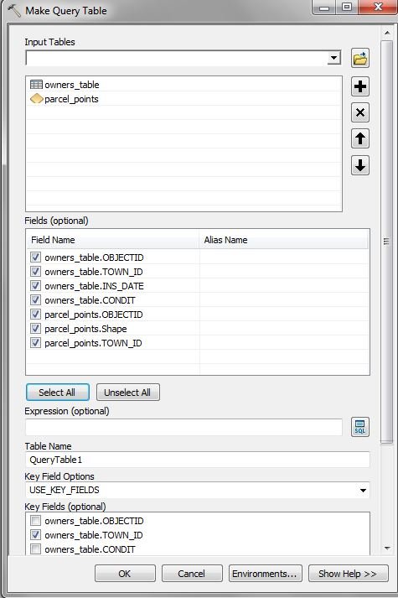
Task: Move the table up with the up arrow
Action: [x=360, y=138]
